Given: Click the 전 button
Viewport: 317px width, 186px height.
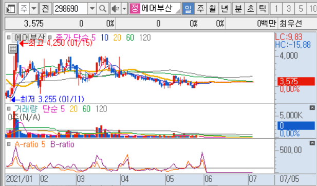Looking at the screenshot, I should 46,9.
